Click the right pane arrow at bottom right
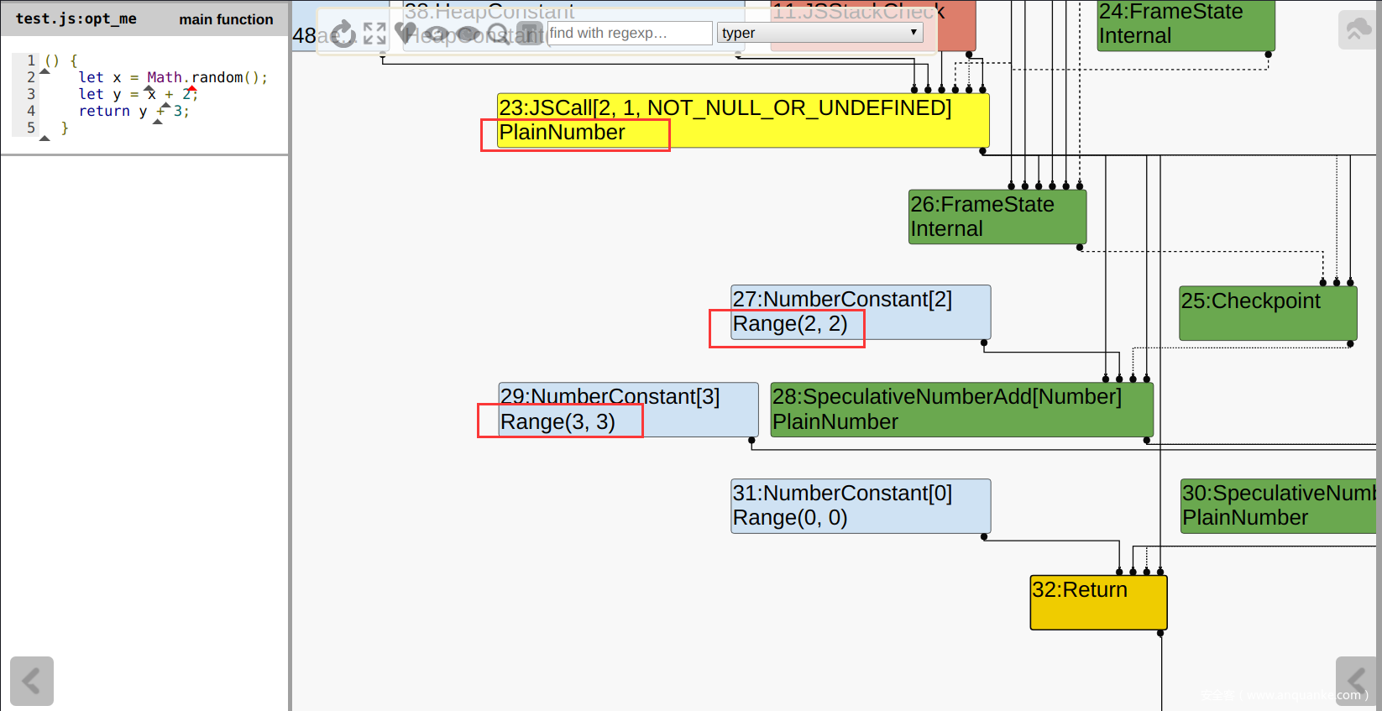Screen dimensions: 1382x711 [1354, 681]
